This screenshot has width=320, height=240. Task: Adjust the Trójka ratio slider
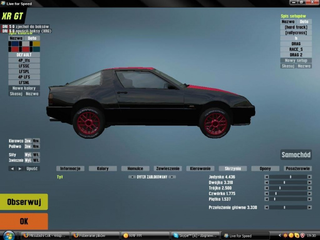coord(288,188)
